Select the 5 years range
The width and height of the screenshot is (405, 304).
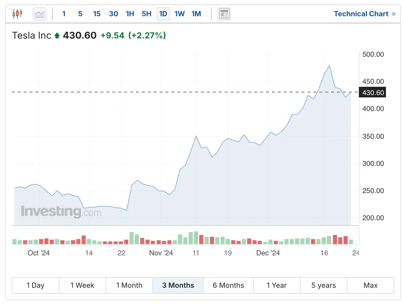click(323, 285)
